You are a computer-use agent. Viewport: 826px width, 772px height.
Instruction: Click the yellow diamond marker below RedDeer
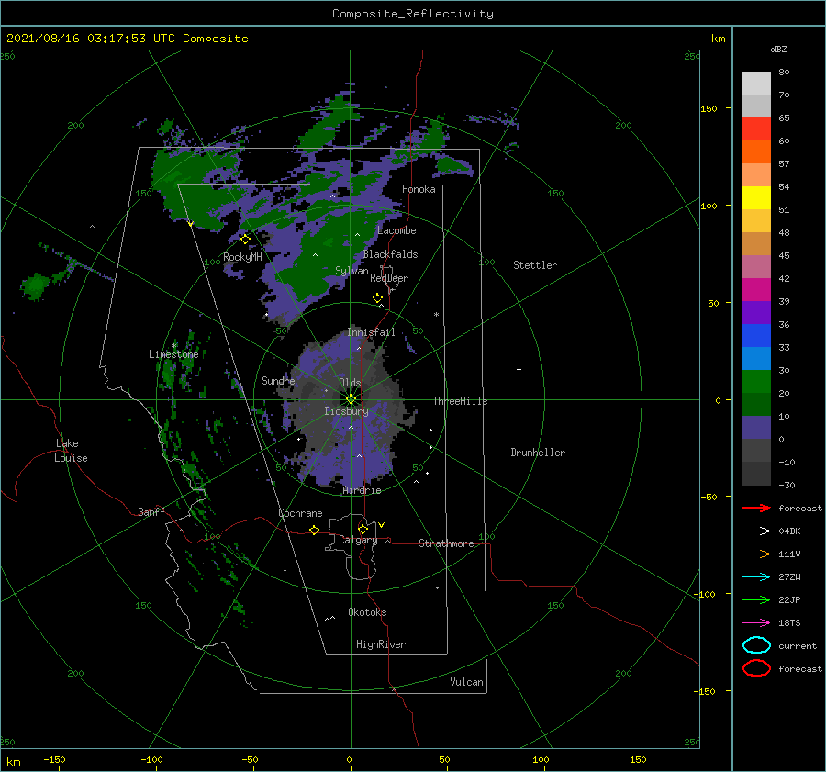377,298
